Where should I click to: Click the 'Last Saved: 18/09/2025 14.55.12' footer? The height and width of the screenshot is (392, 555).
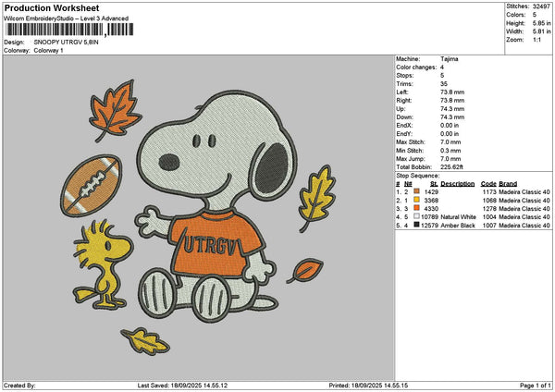(182, 386)
